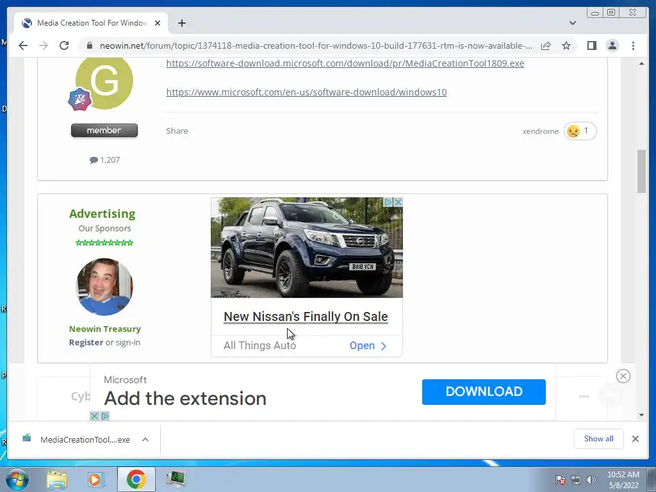Go back to the previous page
The width and height of the screenshot is (656, 492).
[23, 45]
